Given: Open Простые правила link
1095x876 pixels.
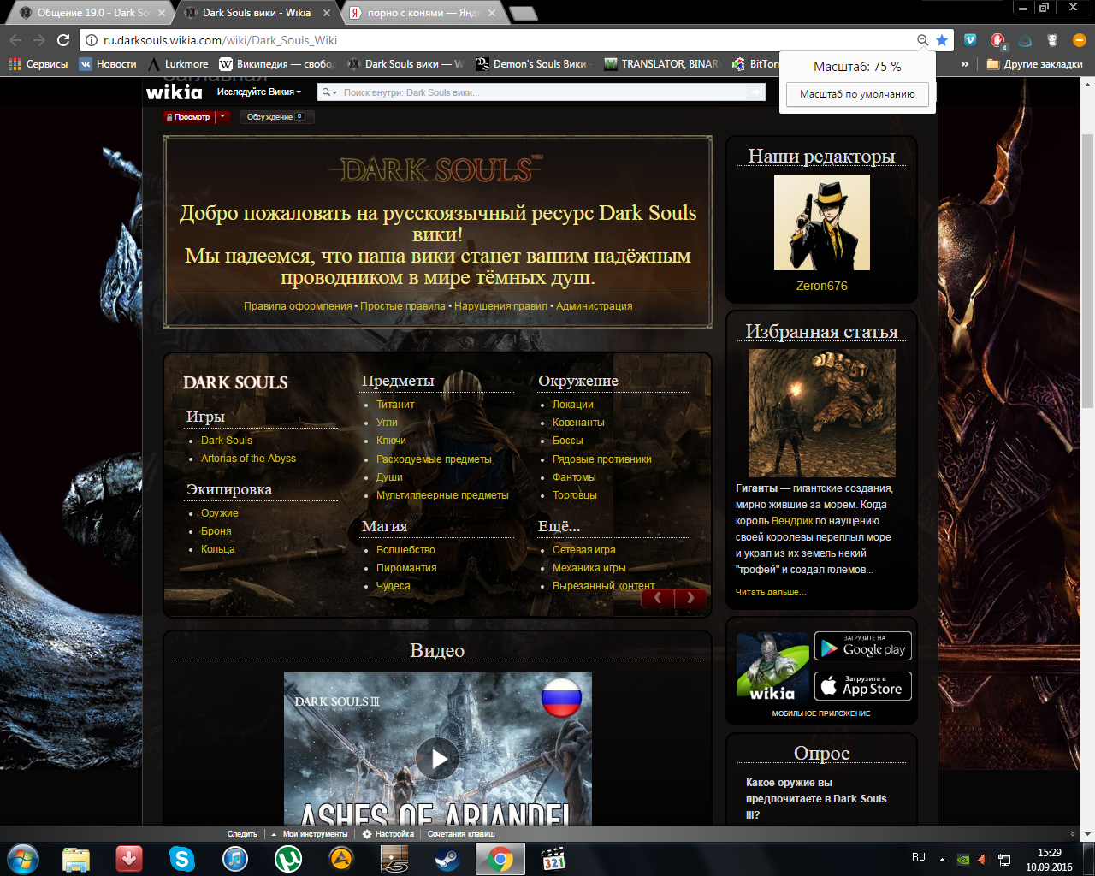Looking at the screenshot, I should 403,306.
